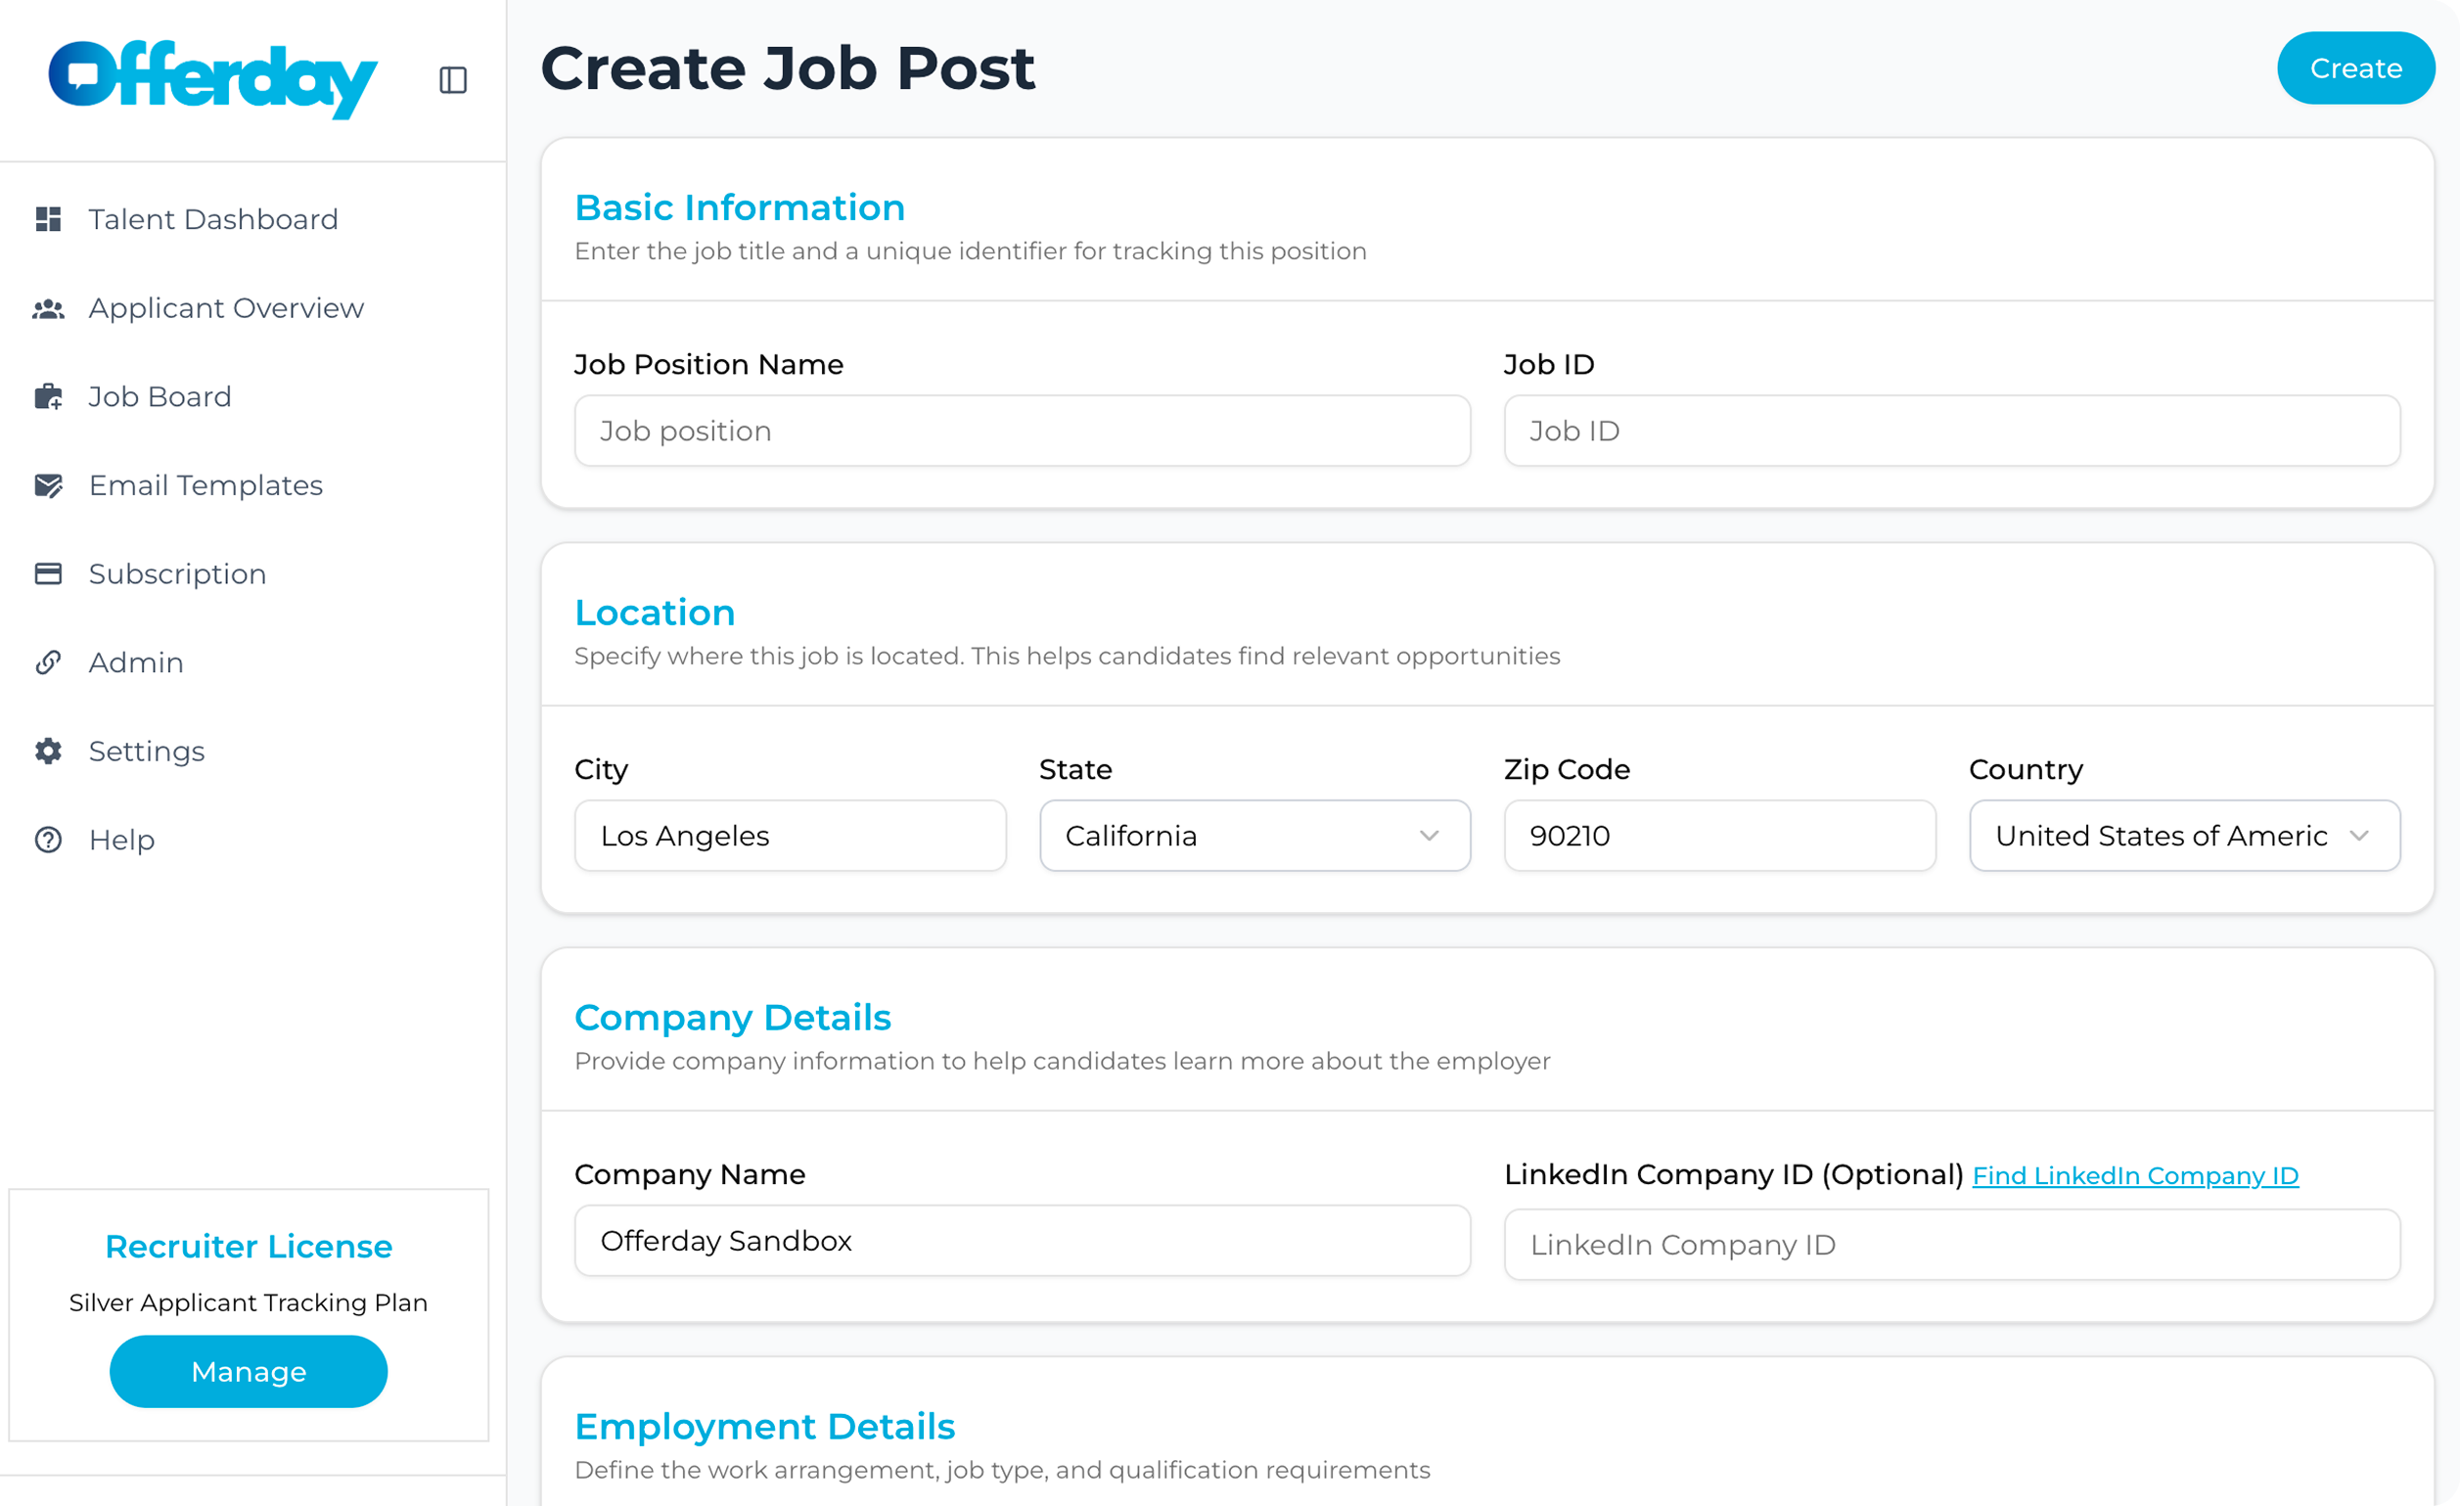Click the Help question mark icon

click(48, 839)
